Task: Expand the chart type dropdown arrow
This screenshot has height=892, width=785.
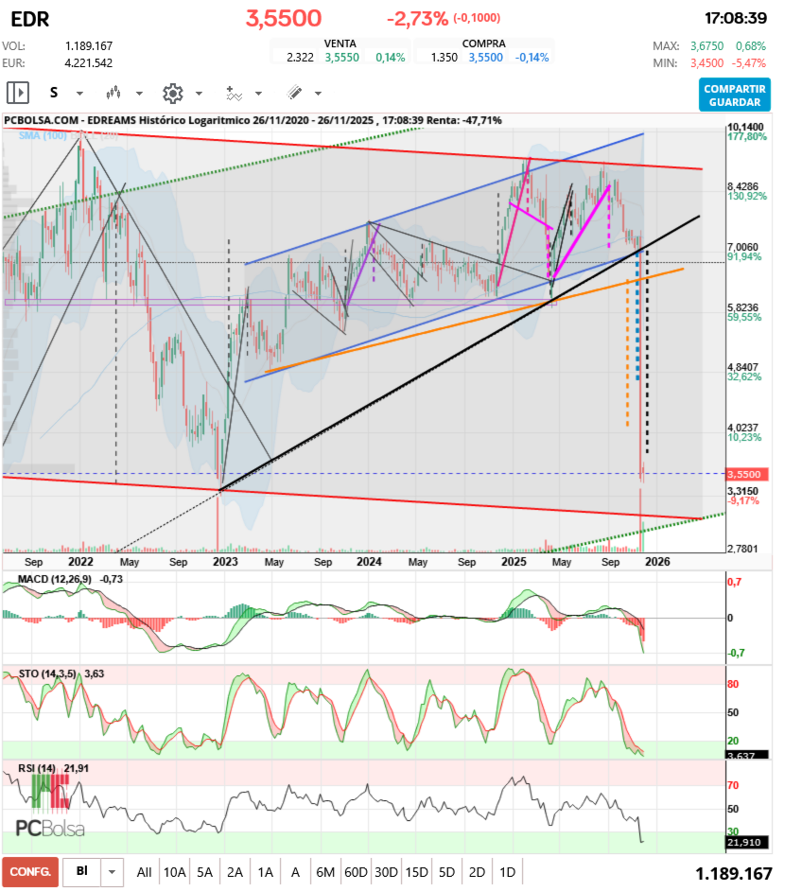Action: pyautogui.click(x=139, y=94)
